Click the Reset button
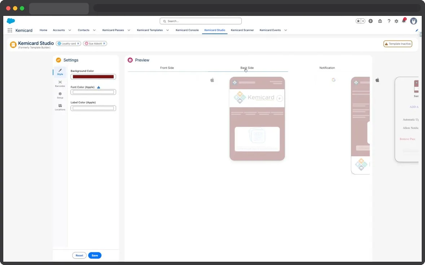 (79, 255)
